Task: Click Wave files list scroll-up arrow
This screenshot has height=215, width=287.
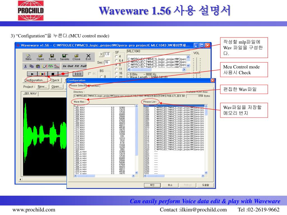Action: tap(136, 106)
